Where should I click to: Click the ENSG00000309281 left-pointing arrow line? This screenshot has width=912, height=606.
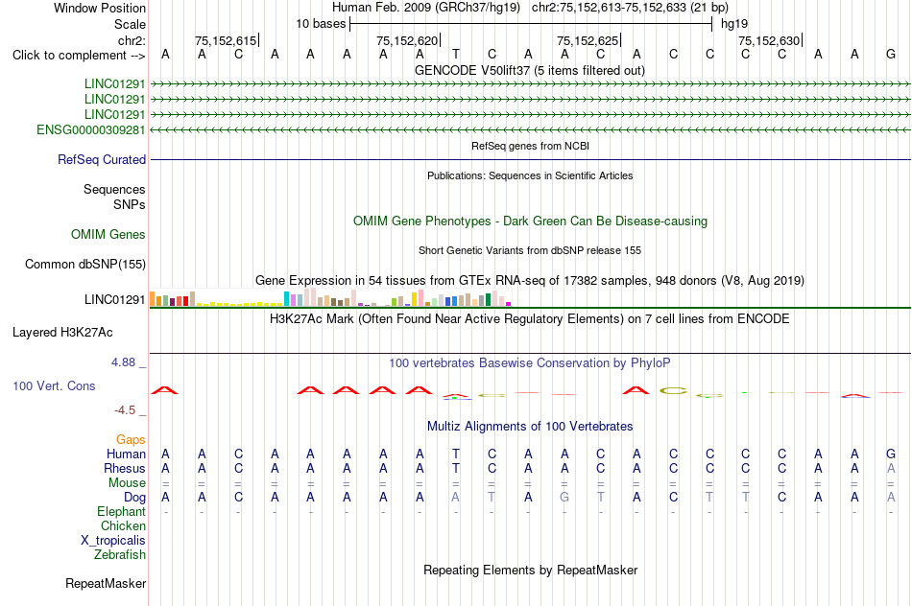click(x=530, y=130)
